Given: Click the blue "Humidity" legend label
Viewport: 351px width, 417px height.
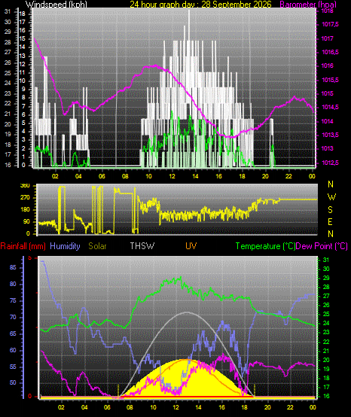Looking at the screenshot, I should tap(65, 246).
